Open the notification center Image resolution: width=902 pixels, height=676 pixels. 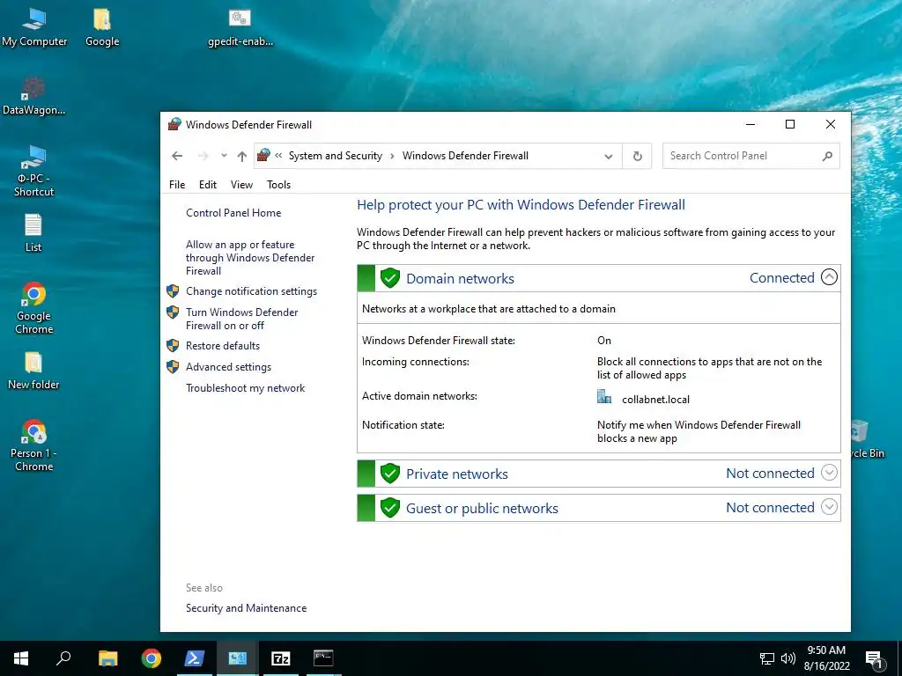[875, 659]
